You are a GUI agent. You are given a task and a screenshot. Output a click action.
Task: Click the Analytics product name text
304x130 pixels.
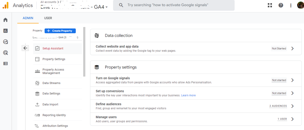23,5
